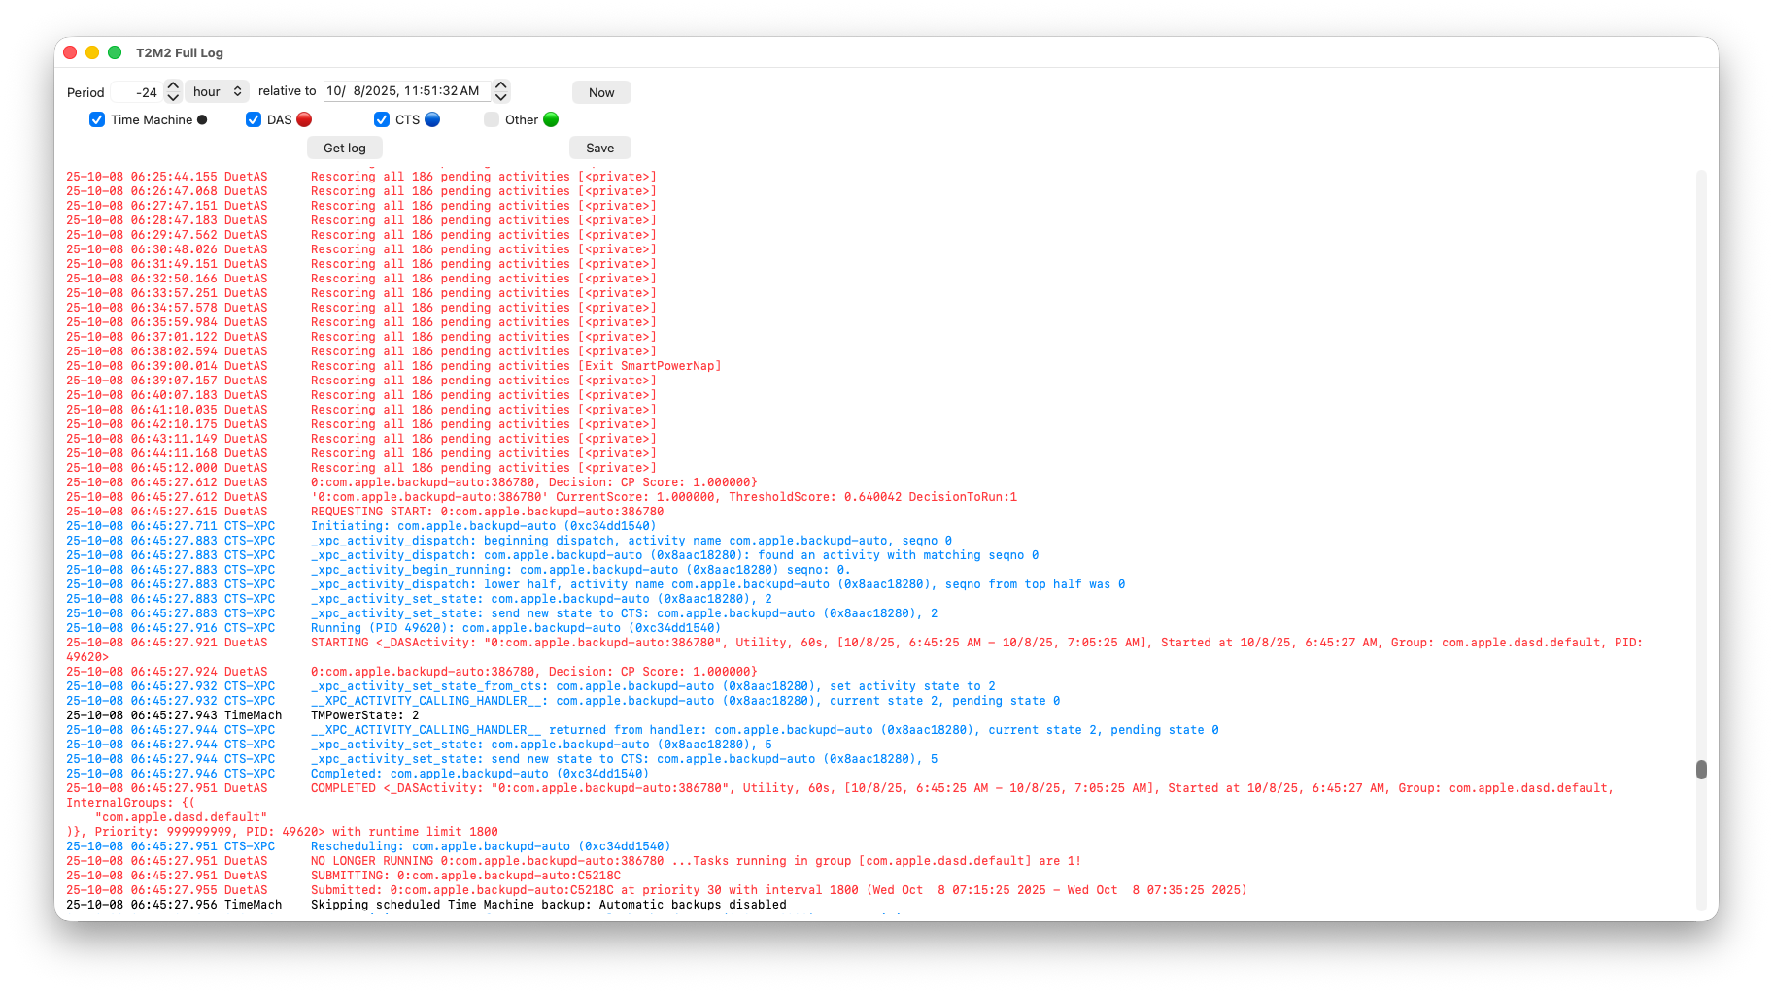This screenshot has height=993, width=1773.
Task: Click the relative-to date and time field
Action: click(406, 91)
